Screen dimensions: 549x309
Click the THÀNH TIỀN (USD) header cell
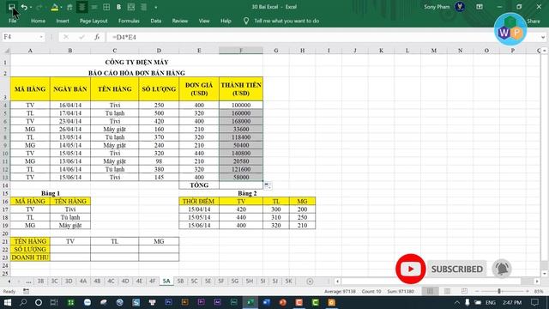coord(241,89)
